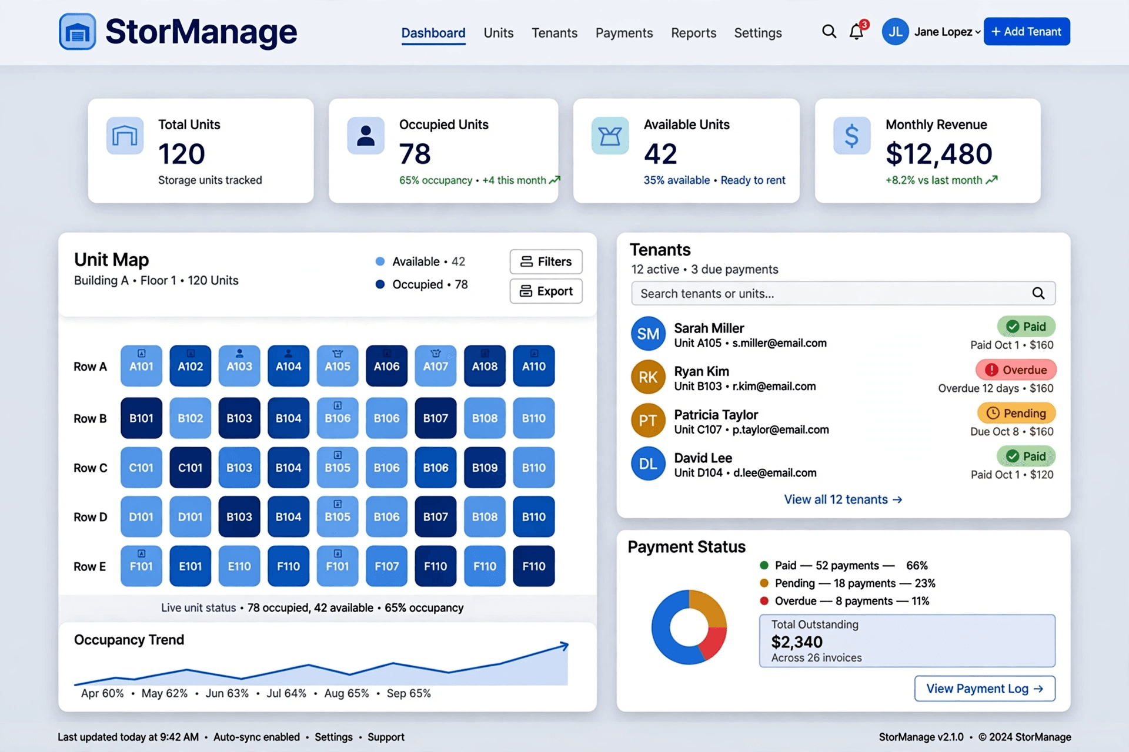This screenshot has width=1129, height=752.
Task: Click the JL user avatar
Action: coord(895,32)
